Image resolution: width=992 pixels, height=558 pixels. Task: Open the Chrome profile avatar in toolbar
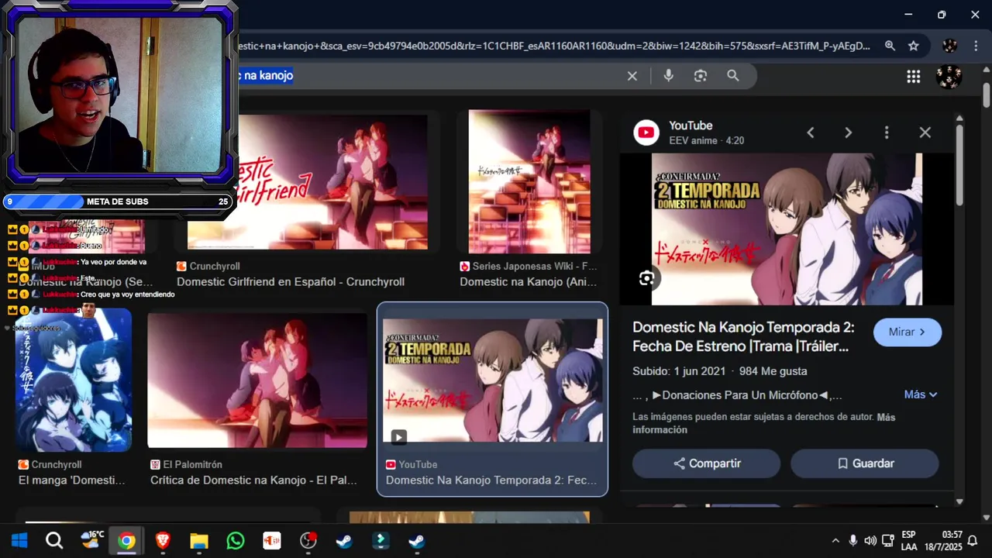click(x=949, y=46)
